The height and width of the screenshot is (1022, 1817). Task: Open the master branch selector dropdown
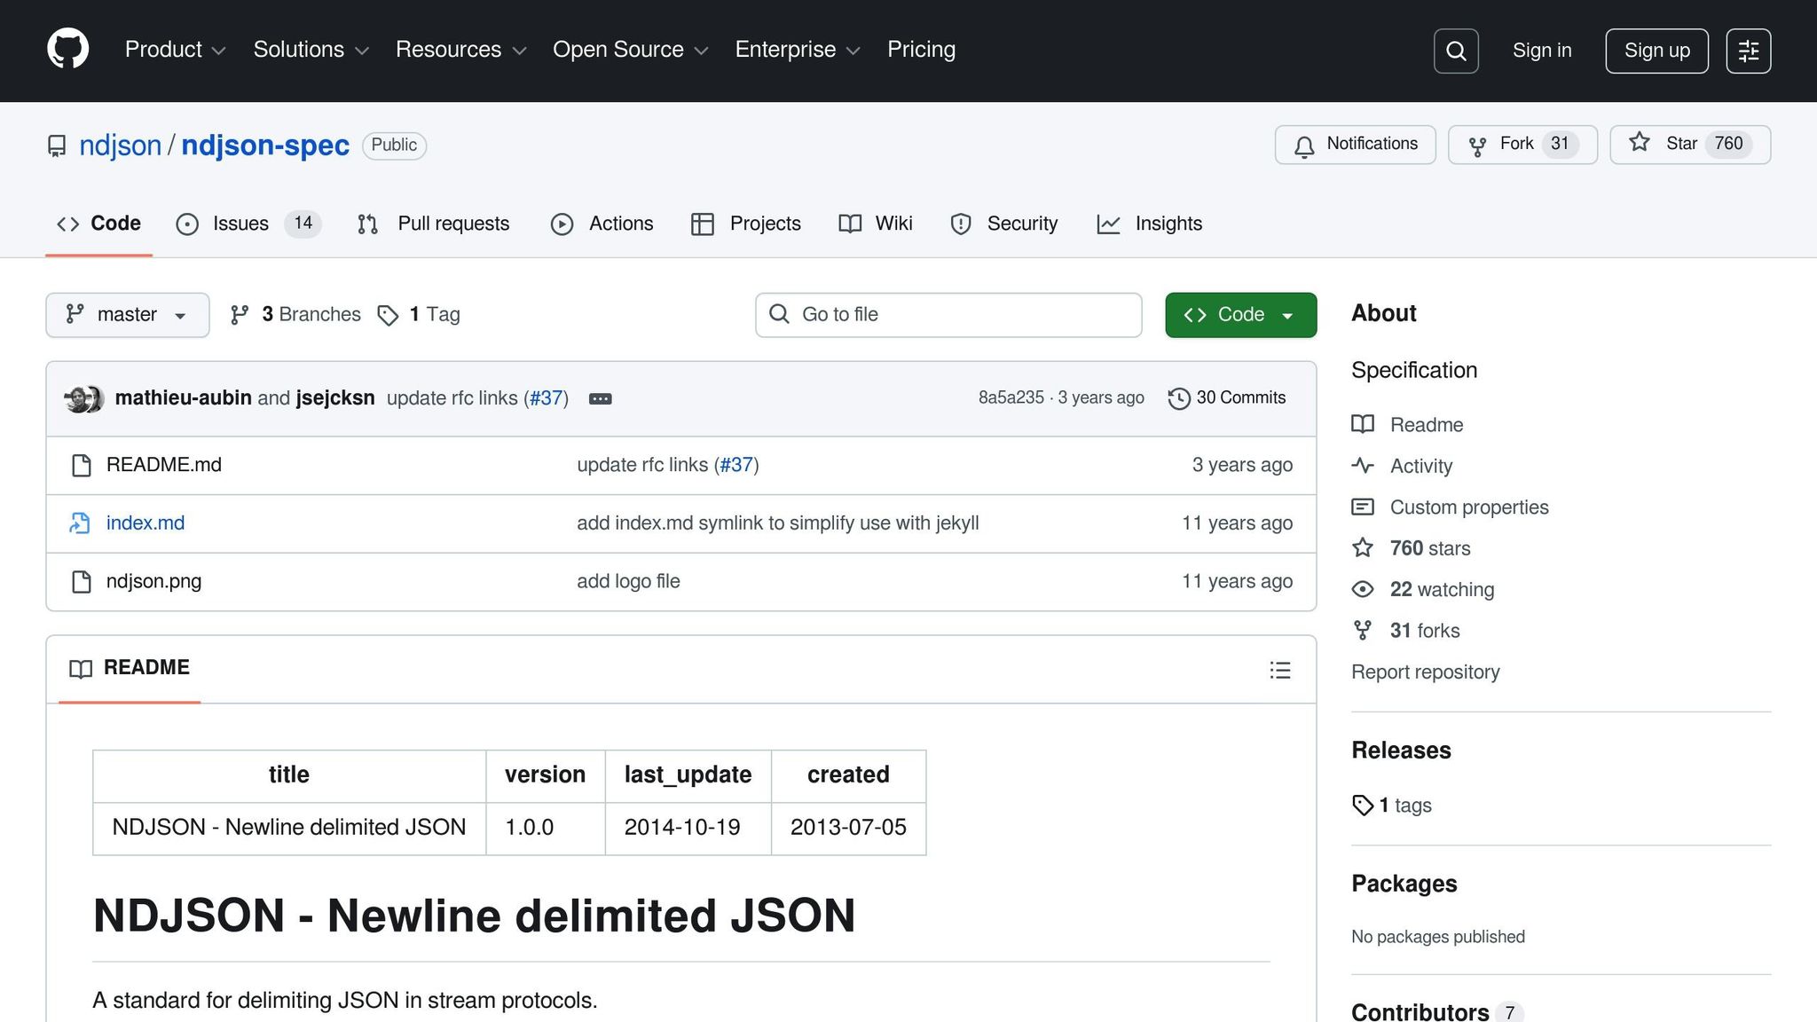128,315
